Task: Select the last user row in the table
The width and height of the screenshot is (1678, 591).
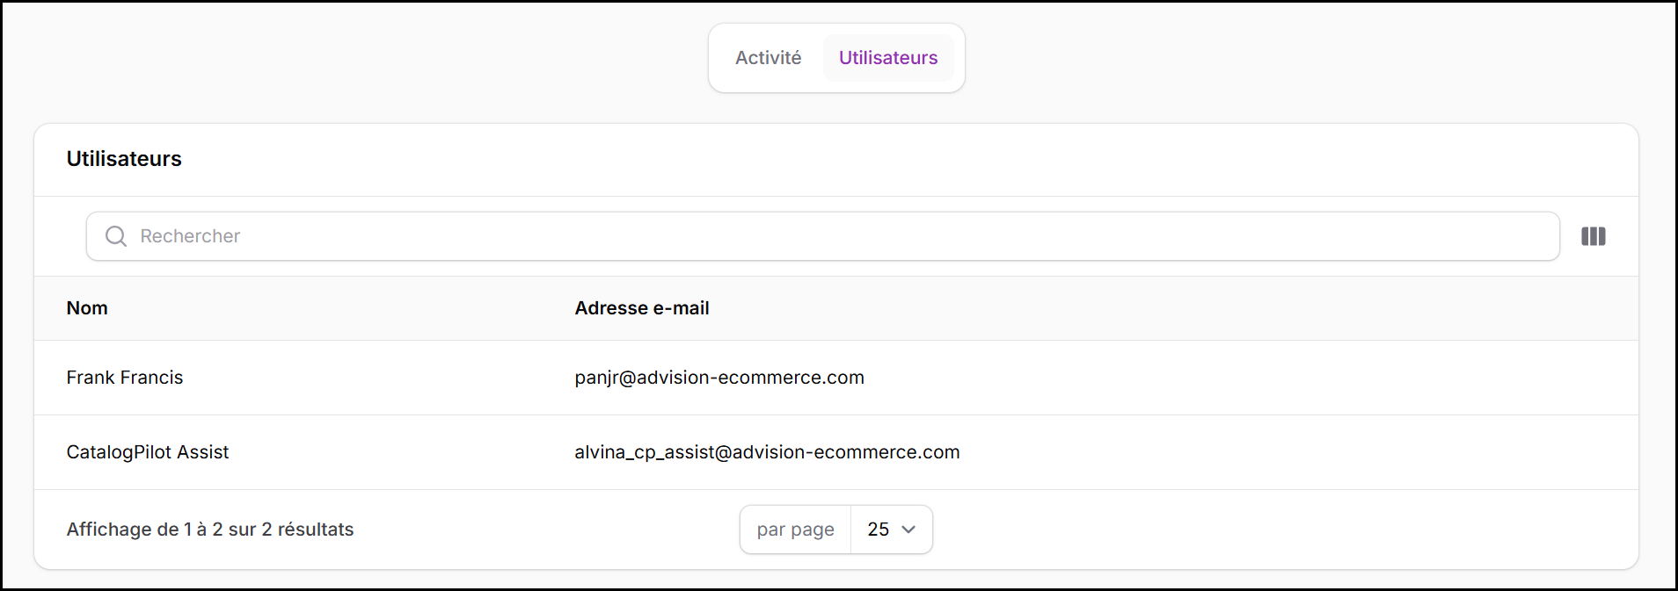Action: [x=835, y=452]
